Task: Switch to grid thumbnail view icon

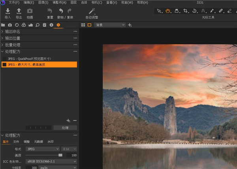Action: coord(83,25)
